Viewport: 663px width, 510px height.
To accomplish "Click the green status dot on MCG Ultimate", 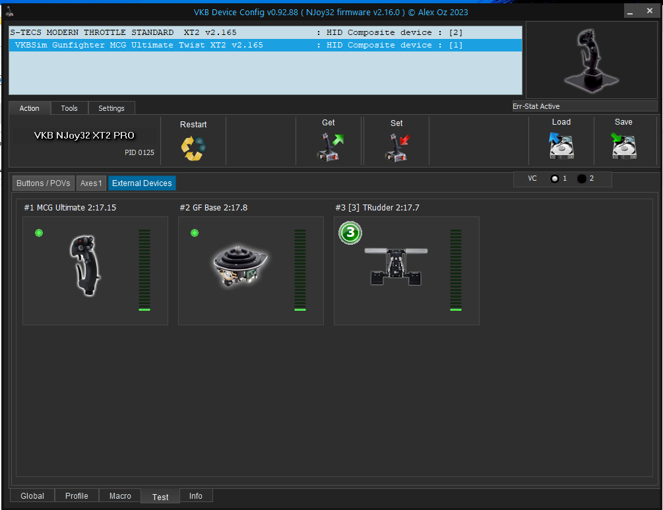I will (39, 233).
